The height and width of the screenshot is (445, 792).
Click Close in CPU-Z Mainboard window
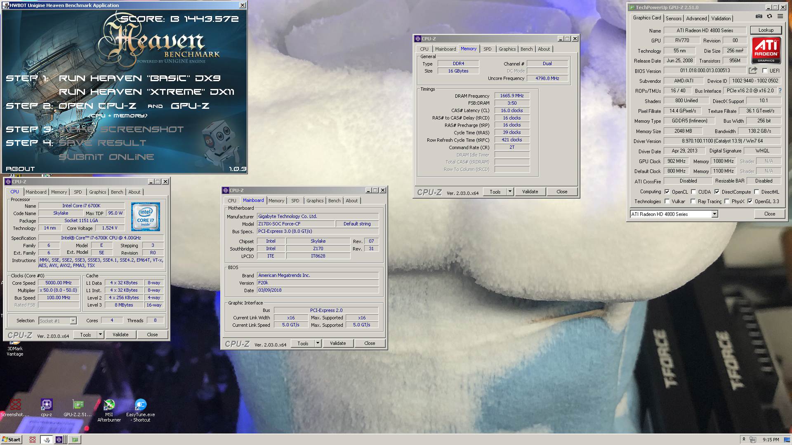(x=370, y=343)
